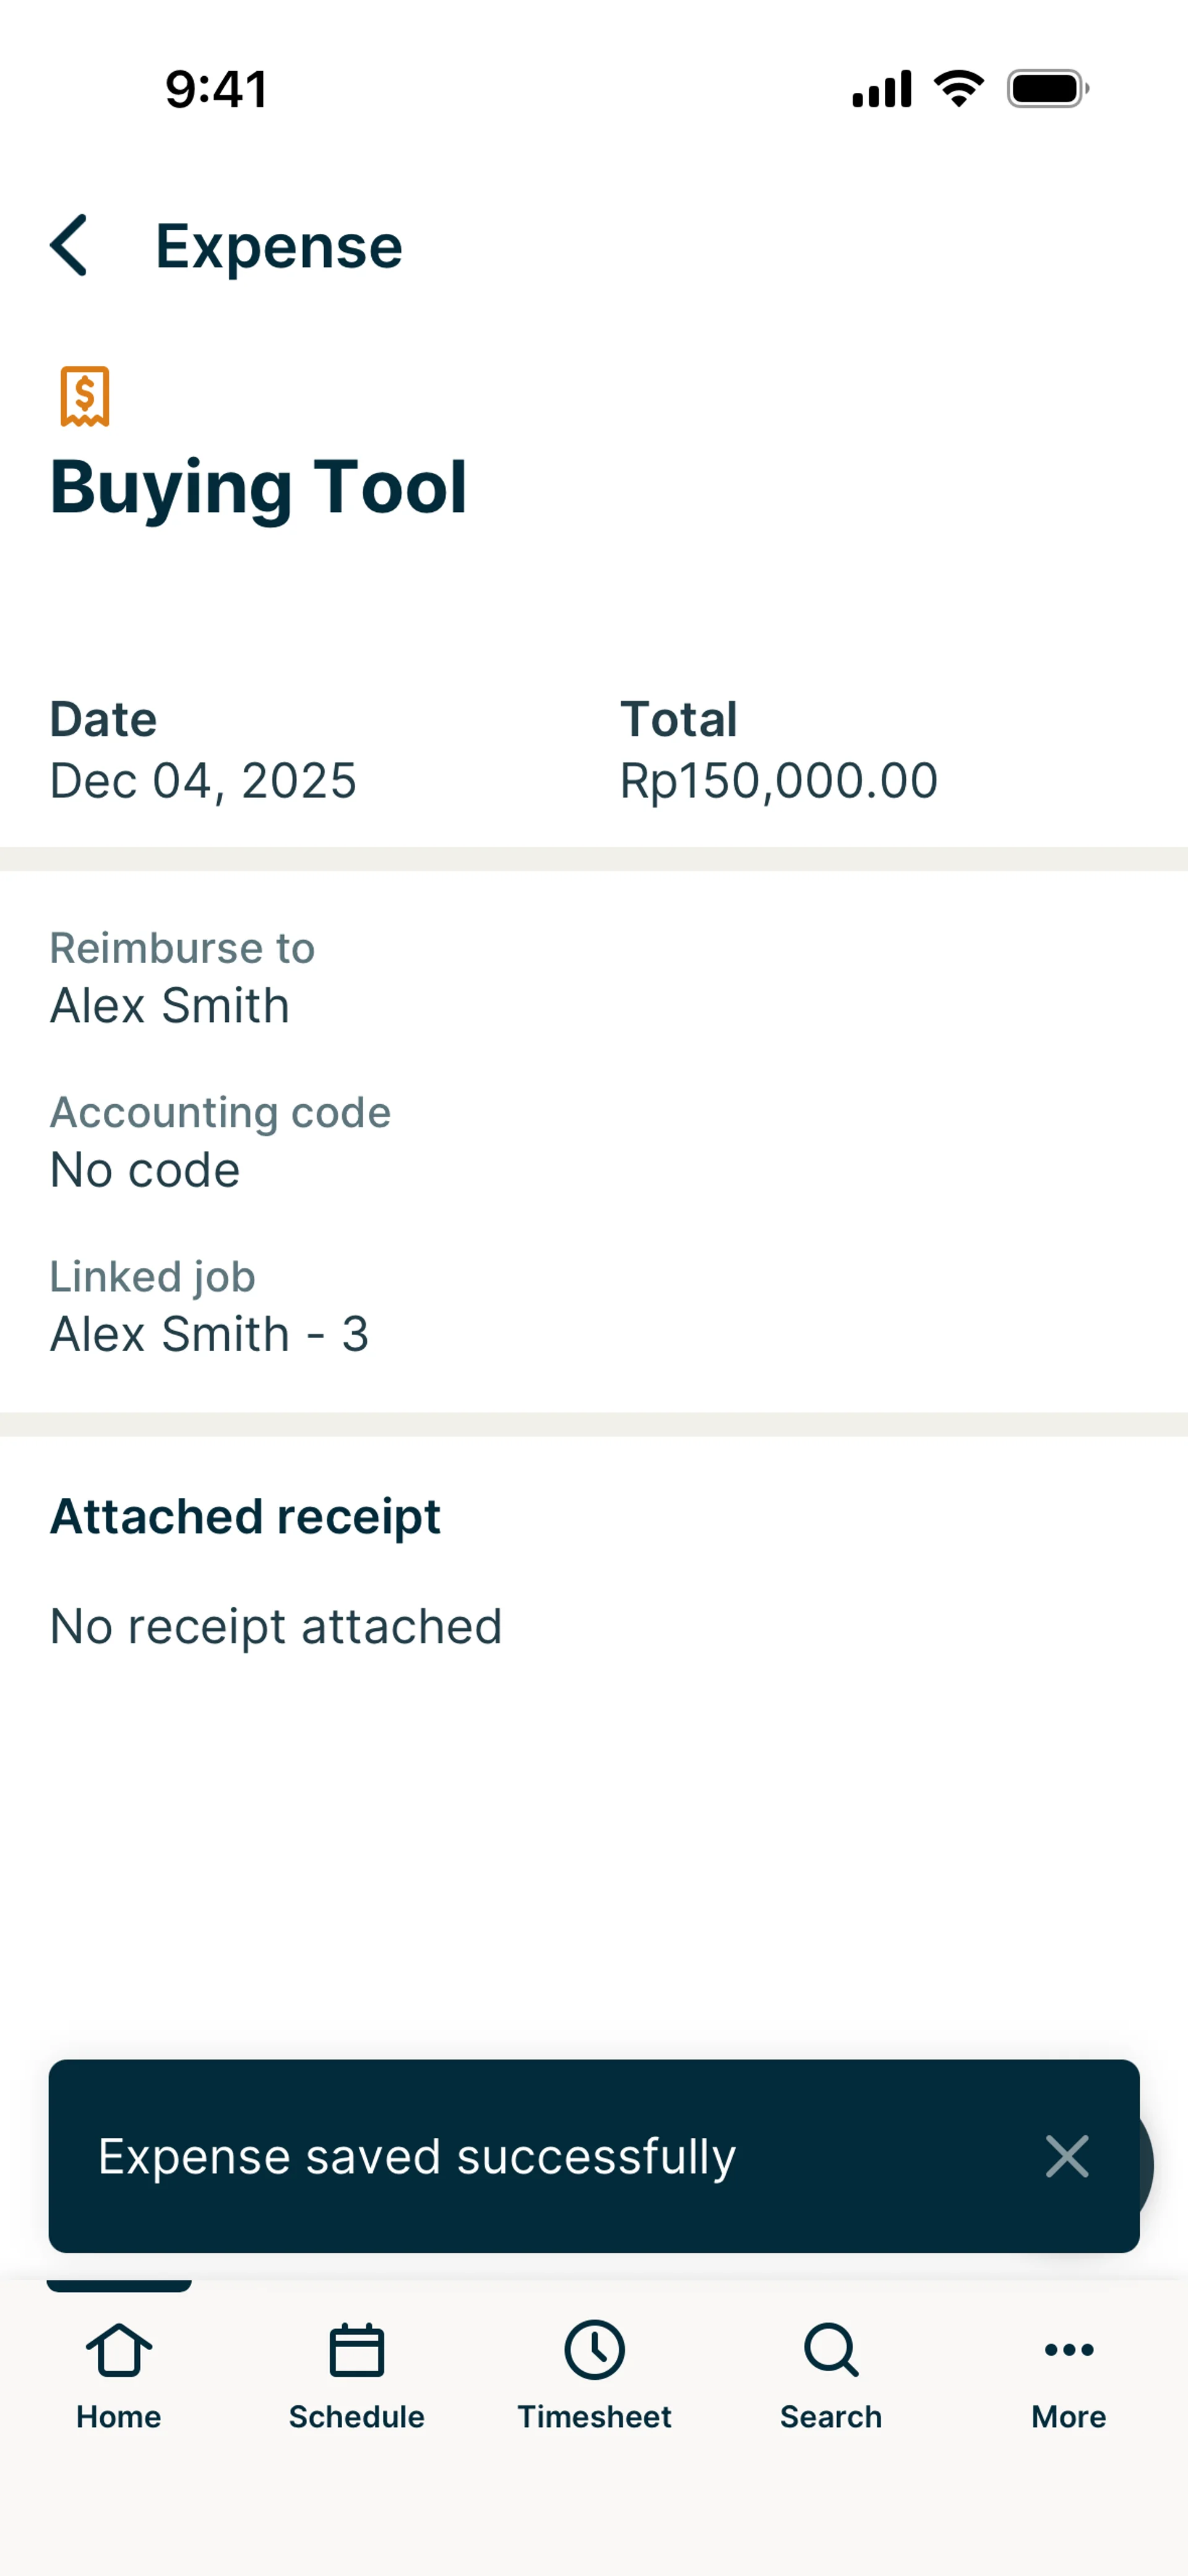The height and width of the screenshot is (2576, 1188).
Task: Open linked job Alex Smith - 3
Action: coord(210,1333)
